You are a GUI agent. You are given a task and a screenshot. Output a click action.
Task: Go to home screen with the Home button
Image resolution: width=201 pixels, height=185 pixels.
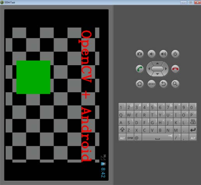[140, 84]
